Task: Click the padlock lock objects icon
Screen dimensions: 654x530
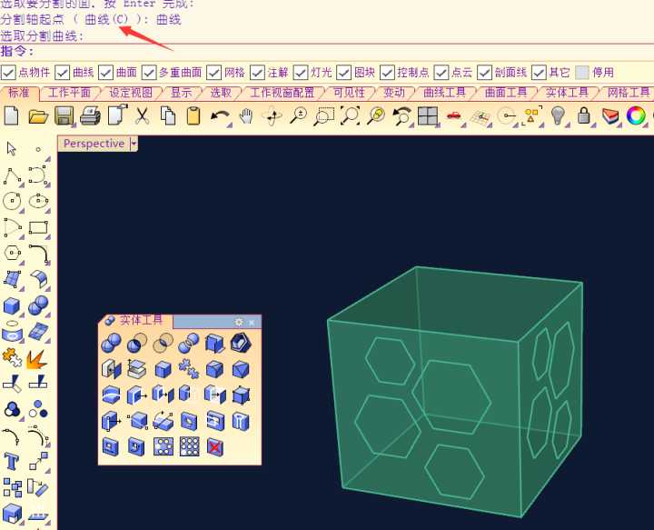Action: coord(583,115)
